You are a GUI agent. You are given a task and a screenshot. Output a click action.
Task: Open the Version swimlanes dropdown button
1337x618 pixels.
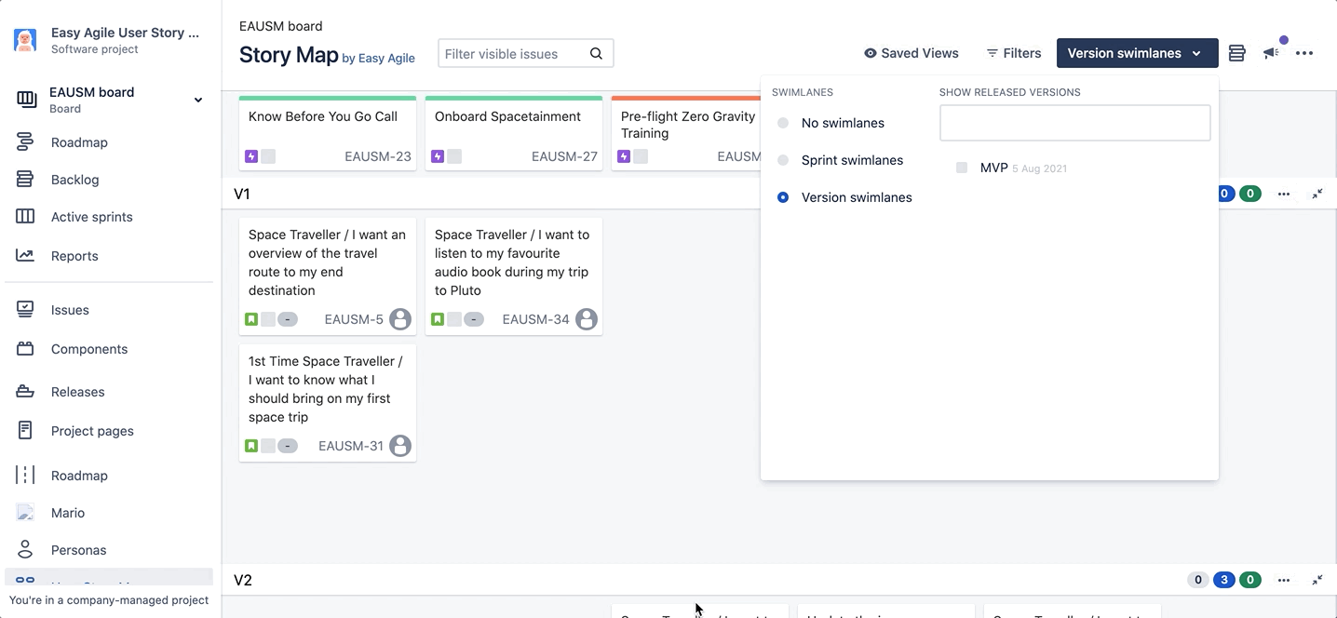tap(1136, 53)
